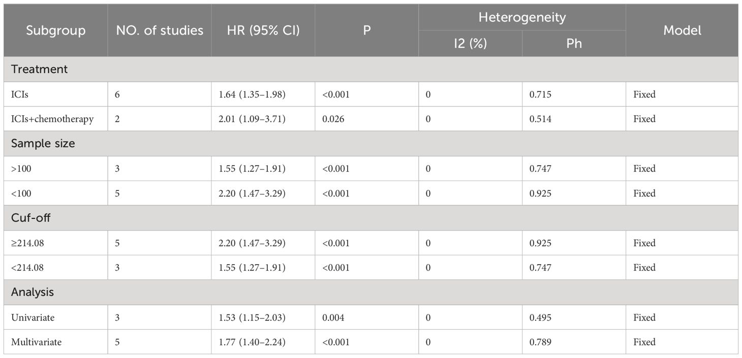Click the P value 0.004 cell

click(x=367, y=317)
